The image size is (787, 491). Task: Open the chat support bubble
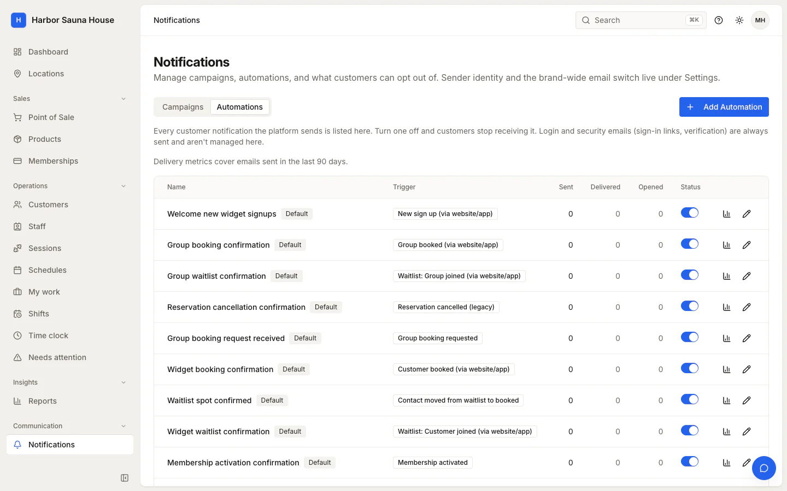764,468
